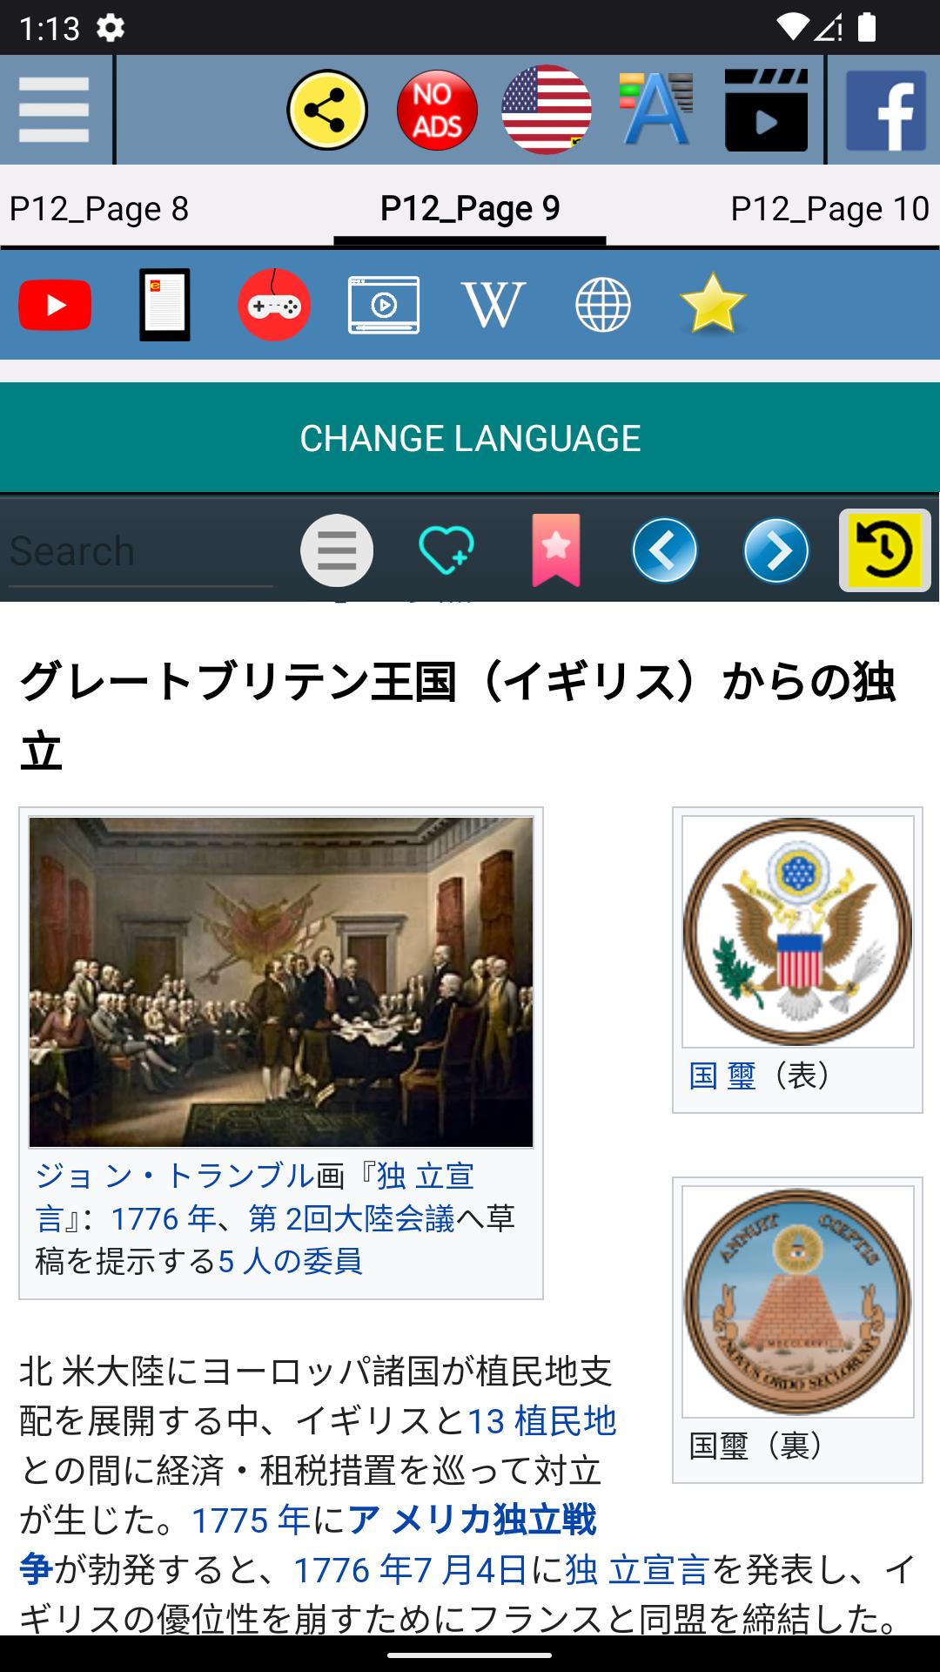Focus the Search input field
Viewport: 940px width, 1672px height.
pyautogui.click(x=141, y=551)
